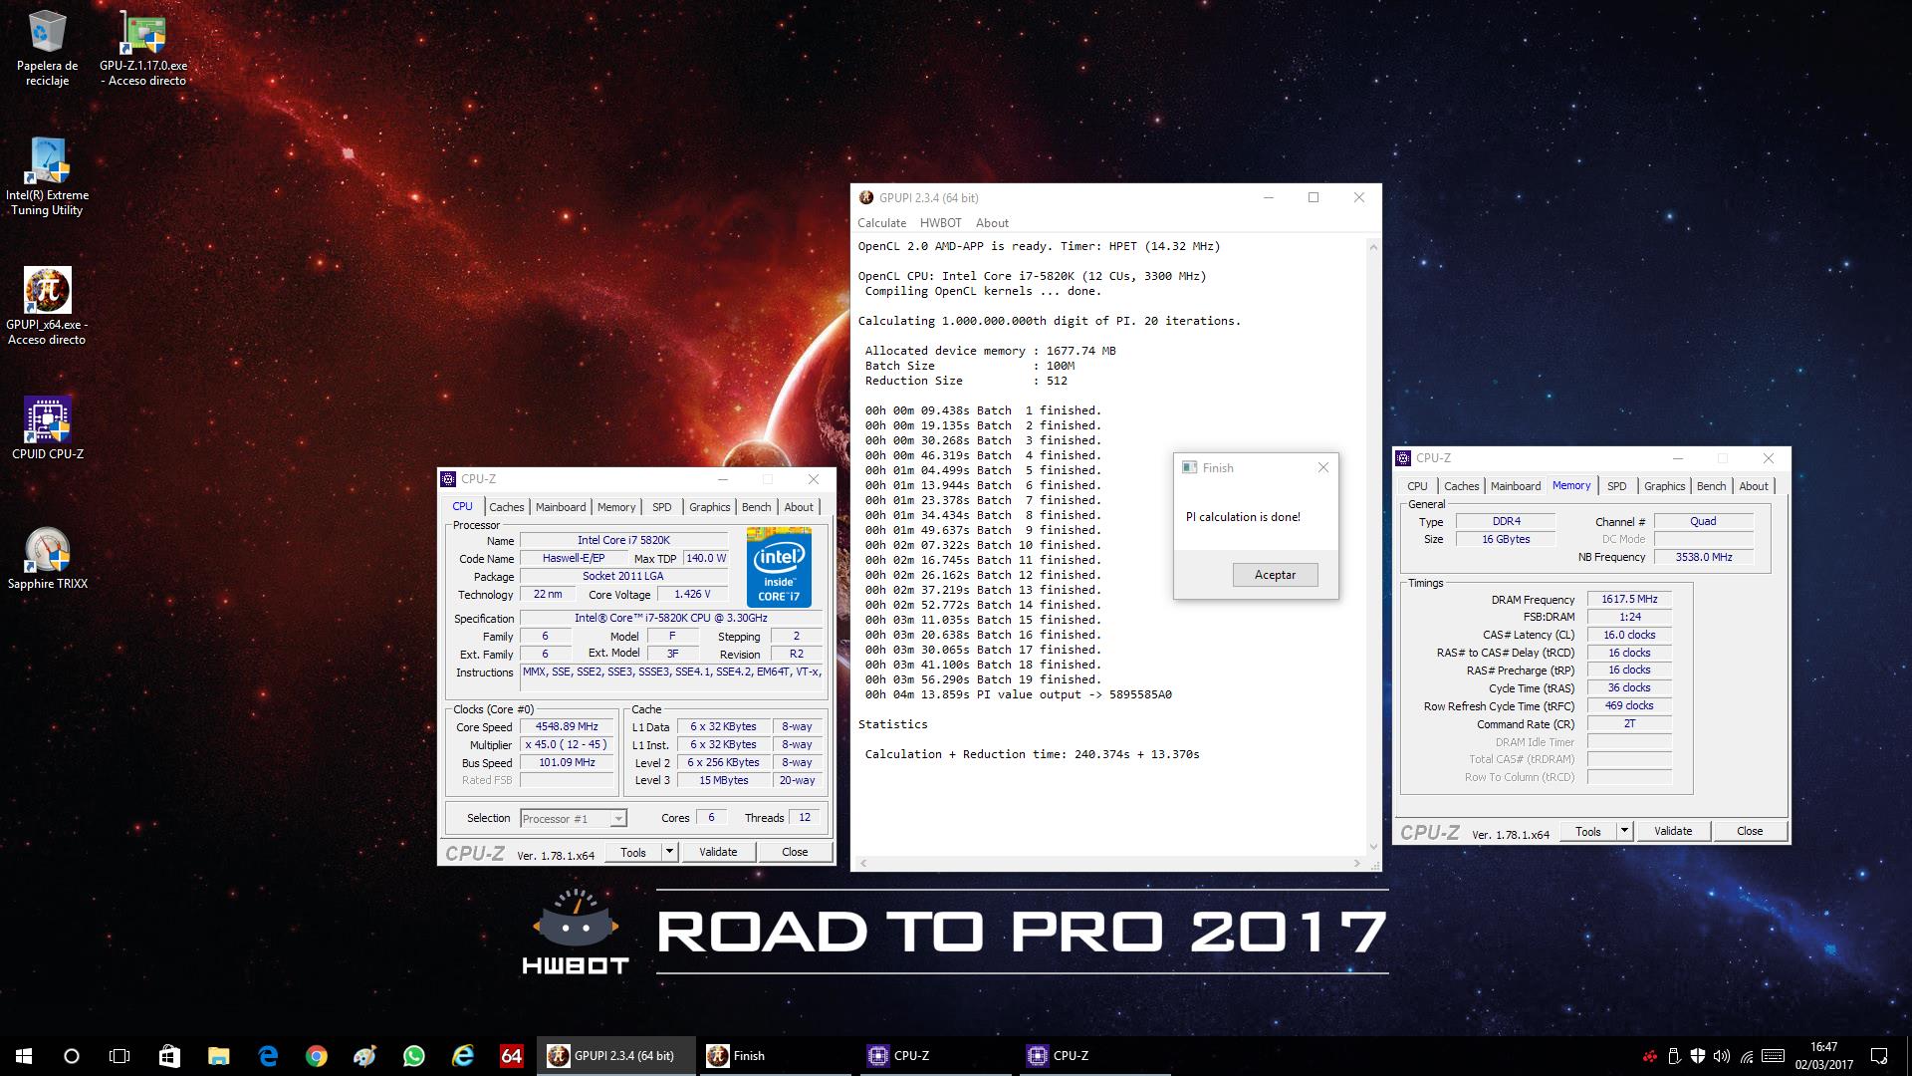Launch Sapphire TRIXX desktop shortcut
Viewport: 1912px width, 1076px height.
pyautogui.click(x=47, y=559)
